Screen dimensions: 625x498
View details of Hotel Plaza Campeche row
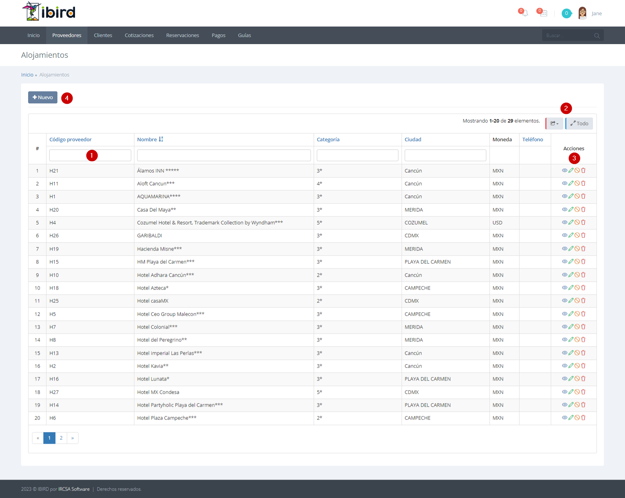click(x=564, y=418)
